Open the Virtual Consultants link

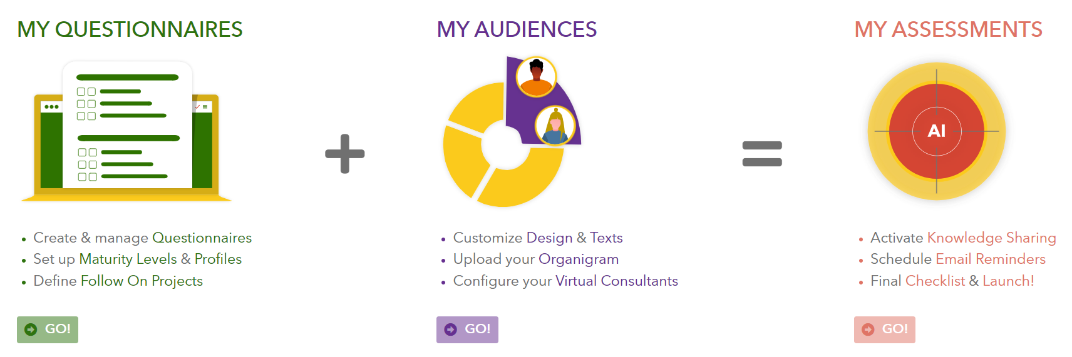[x=617, y=281]
